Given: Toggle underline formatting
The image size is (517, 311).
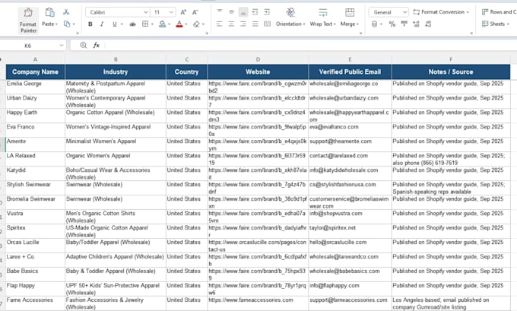Looking at the screenshot, I should point(114,24).
